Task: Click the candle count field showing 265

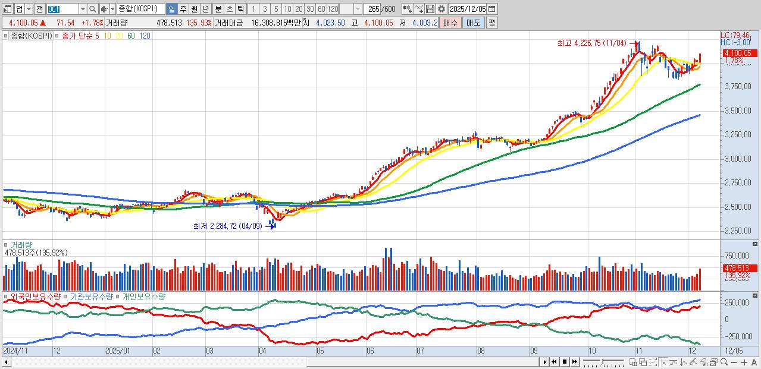Action: [x=371, y=9]
